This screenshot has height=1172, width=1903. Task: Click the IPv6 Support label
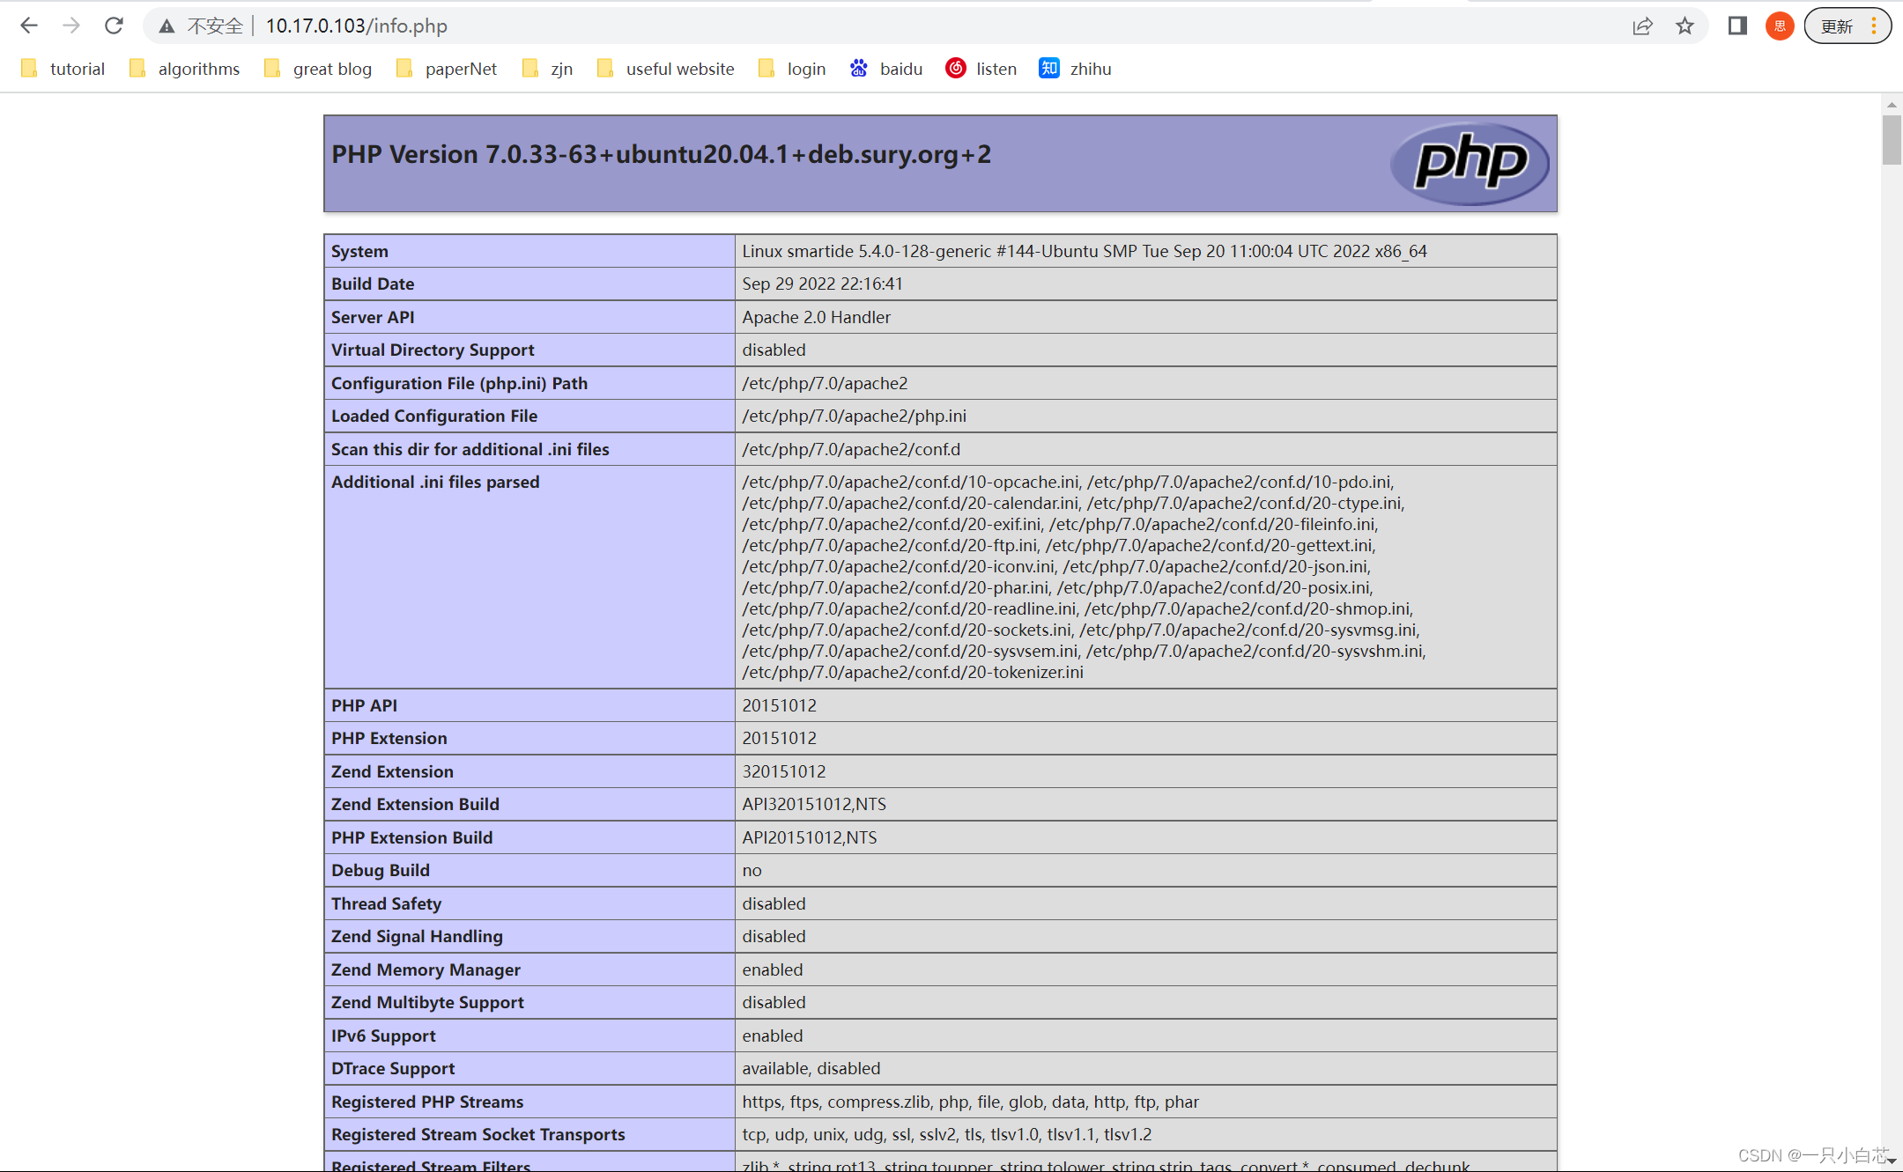[383, 1036]
